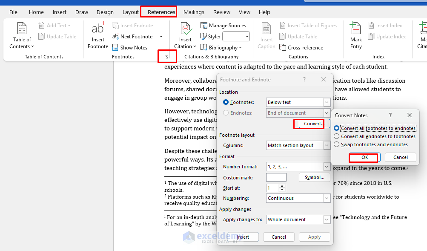Image resolution: width=427 pixels, height=251 pixels.
Task: Open the Table of Contents gallery
Action: (22, 35)
